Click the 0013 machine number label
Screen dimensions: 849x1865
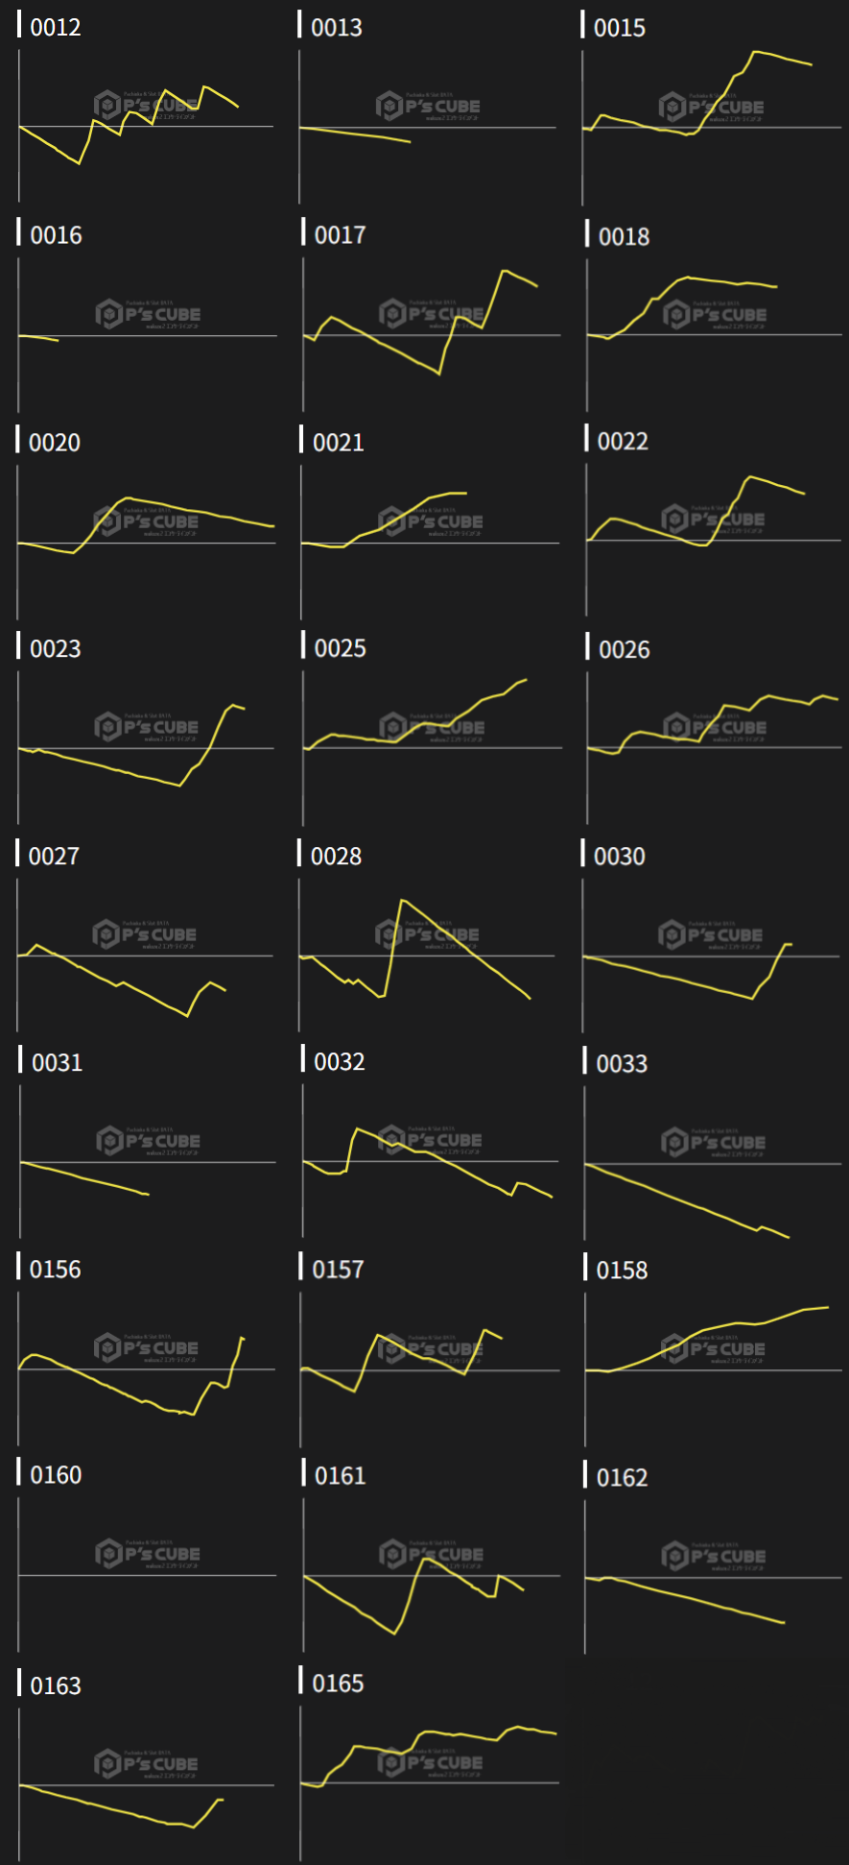(x=337, y=28)
